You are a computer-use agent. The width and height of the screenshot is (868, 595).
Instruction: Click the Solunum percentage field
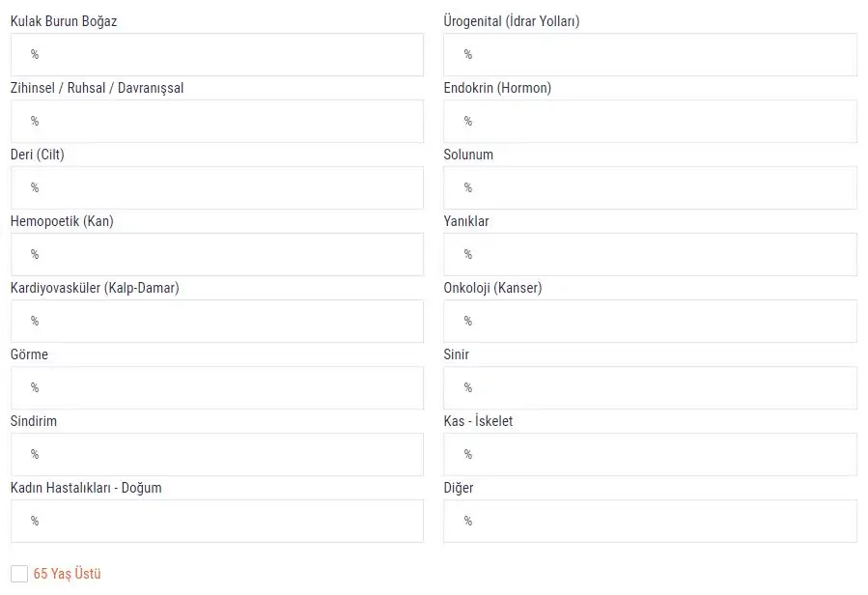pyautogui.click(x=650, y=187)
